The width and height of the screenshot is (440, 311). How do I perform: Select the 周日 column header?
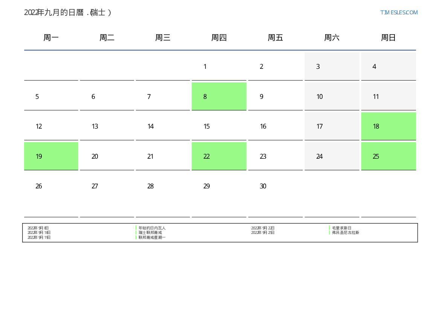coord(388,38)
